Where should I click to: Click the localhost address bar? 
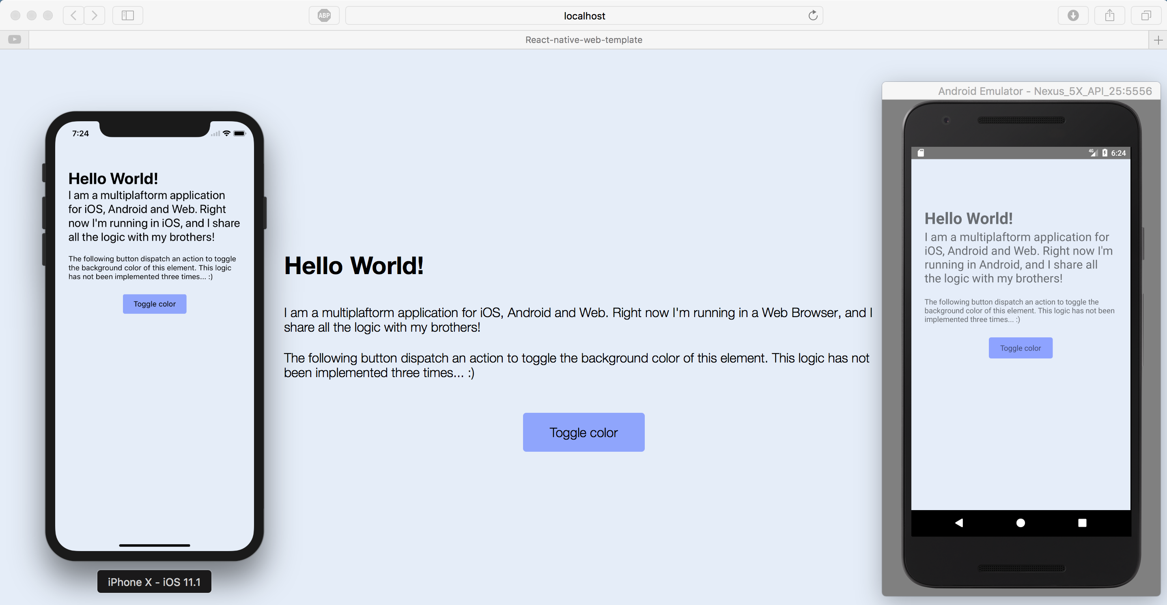click(x=583, y=16)
